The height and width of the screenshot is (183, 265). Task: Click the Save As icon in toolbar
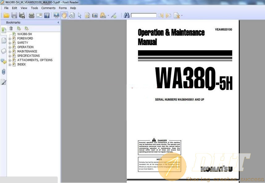(22, 15)
